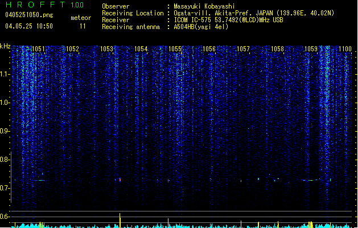Viewport: 358px width, 228px height.
Task: Click the 1100 time marker
Action: click(x=345, y=49)
